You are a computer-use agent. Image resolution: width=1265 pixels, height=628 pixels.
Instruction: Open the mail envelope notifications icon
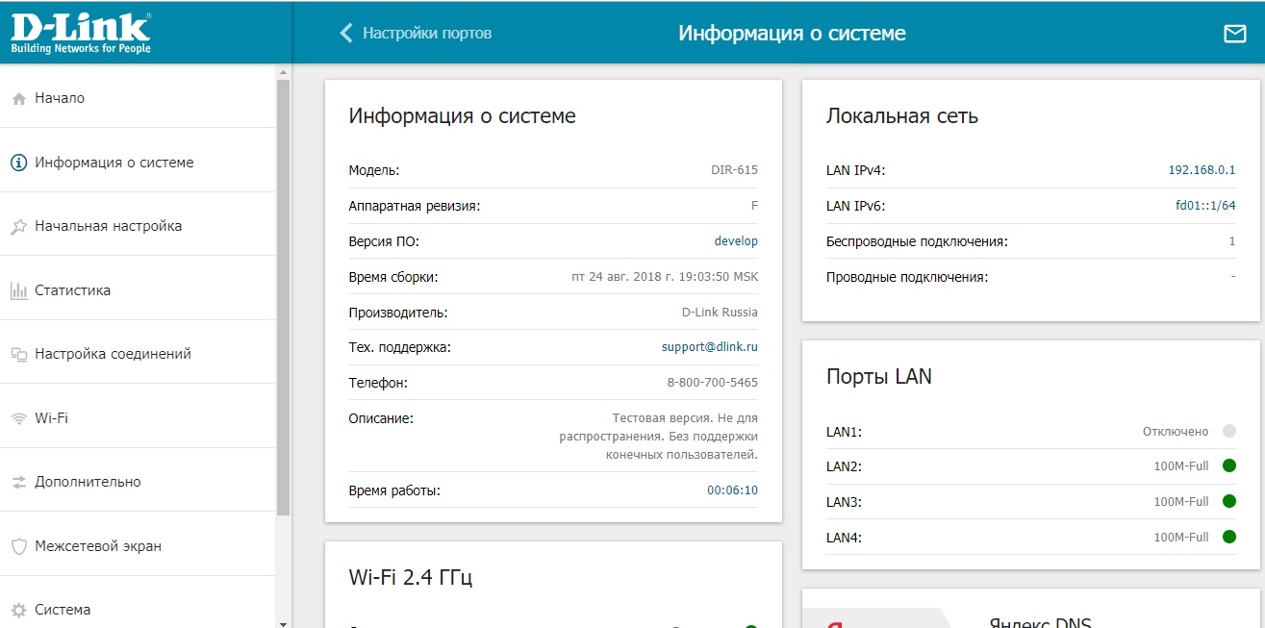[1234, 34]
